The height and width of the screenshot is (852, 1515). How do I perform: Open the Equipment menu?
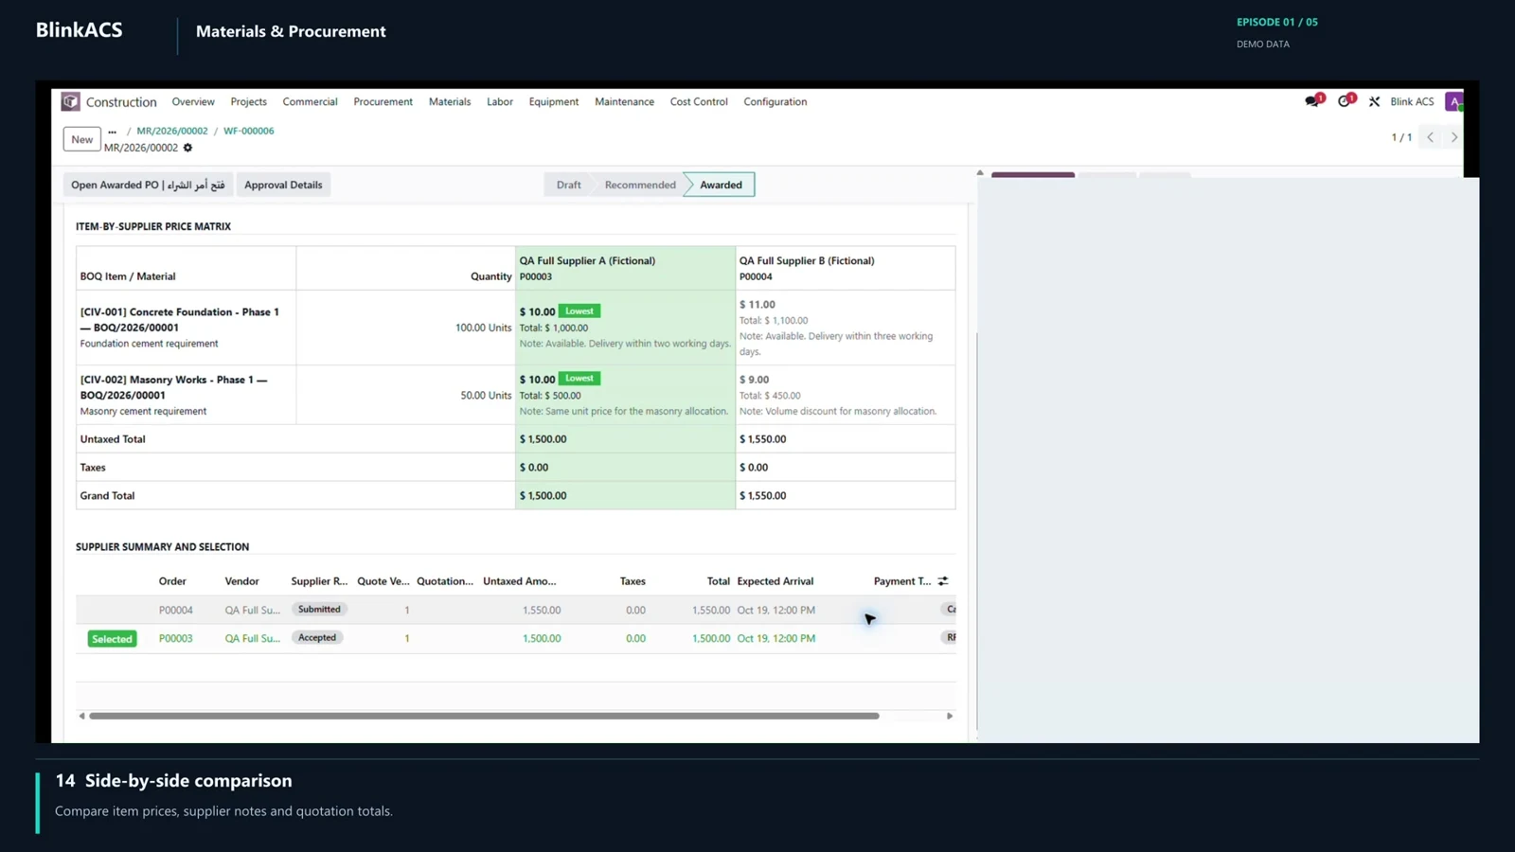pyautogui.click(x=554, y=101)
